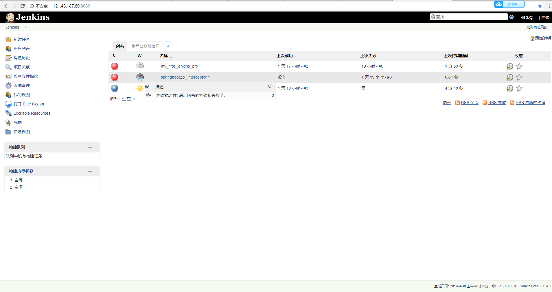Click 项目关系 magnifier icon
552x292 pixels.
pos(8,67)
